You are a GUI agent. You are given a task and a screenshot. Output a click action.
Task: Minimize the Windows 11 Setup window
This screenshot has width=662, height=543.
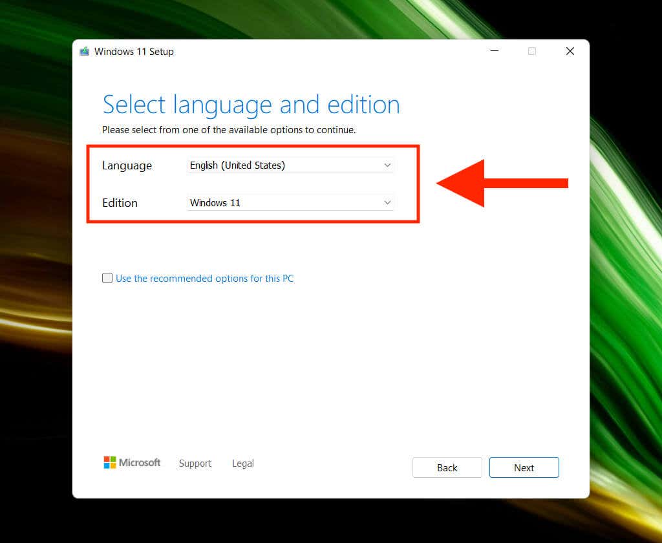495,51
